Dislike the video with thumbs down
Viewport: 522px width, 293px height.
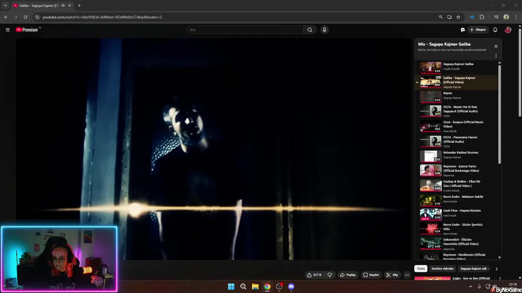tap(330, 275)
